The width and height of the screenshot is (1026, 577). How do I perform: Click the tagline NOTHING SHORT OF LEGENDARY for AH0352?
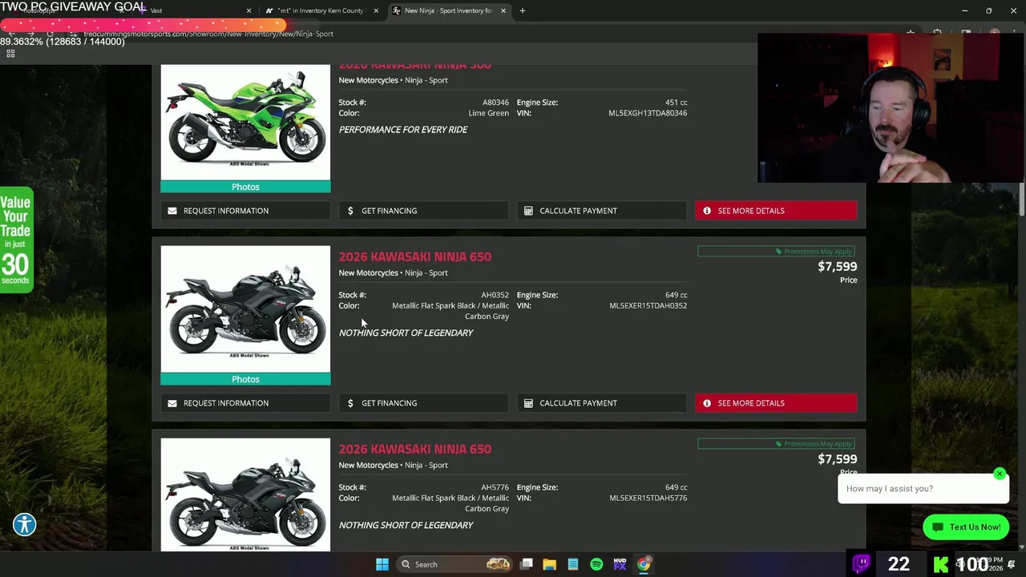406,333
